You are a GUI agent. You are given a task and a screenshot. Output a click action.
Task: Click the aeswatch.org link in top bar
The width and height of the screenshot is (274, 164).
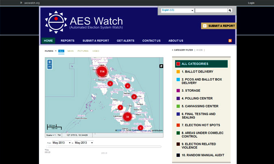32,3
